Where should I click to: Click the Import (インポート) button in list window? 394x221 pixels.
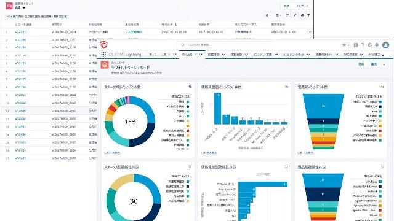click(x=302, y=6)
